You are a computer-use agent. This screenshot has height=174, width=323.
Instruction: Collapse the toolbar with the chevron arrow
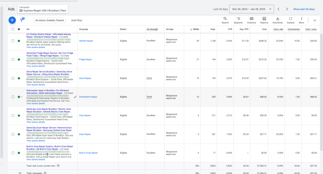(314, 21)
